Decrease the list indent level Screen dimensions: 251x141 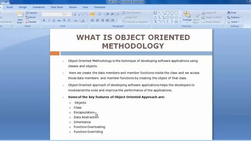[x=107, y=14]
